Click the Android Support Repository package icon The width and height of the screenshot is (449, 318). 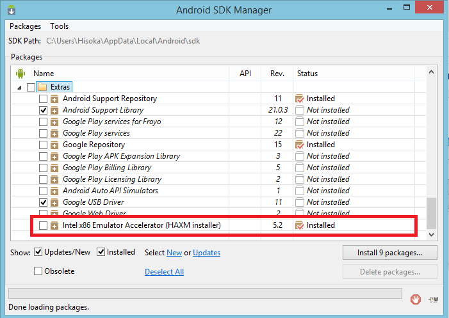point(54,99)
